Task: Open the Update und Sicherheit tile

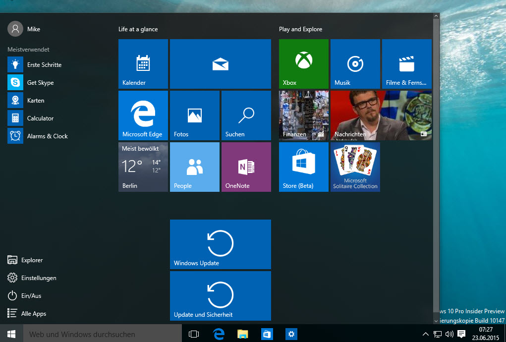Action: pyautogui.click(x=221, y=296)
